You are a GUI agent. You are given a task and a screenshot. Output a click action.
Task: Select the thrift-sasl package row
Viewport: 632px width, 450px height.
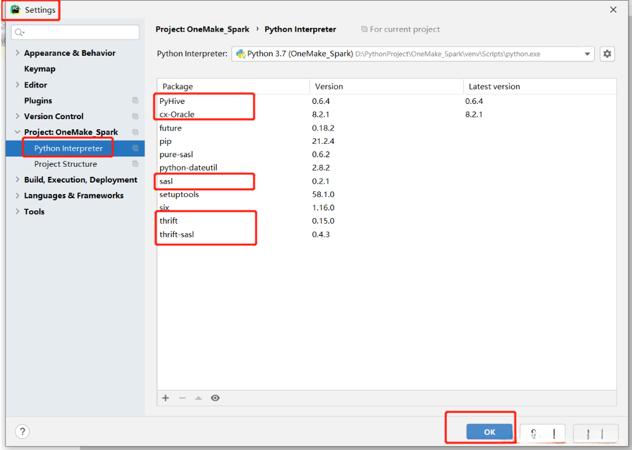click(x=387, y=234)
